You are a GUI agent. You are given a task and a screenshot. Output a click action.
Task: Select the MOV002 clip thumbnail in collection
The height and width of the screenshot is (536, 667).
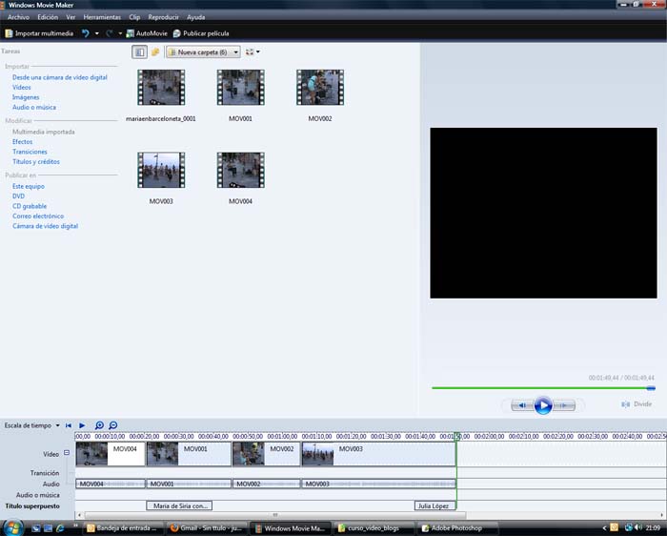pos(320,88)
